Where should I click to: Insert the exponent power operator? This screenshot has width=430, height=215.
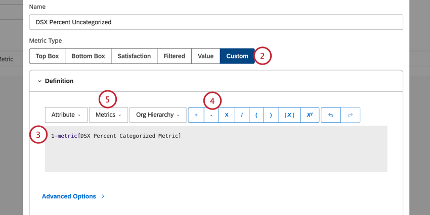pyautogui.click(x=309, y=115)
